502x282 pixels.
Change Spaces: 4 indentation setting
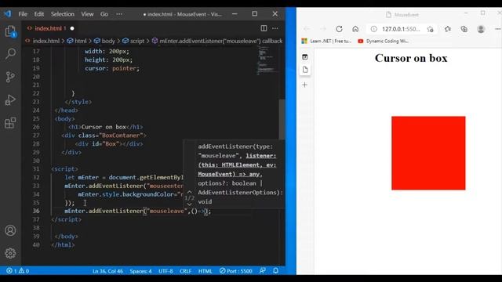[141, 271]
